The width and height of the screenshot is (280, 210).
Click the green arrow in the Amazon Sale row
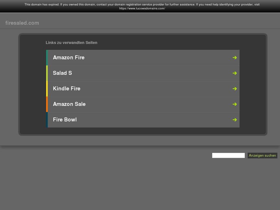[x=235, y=104]
